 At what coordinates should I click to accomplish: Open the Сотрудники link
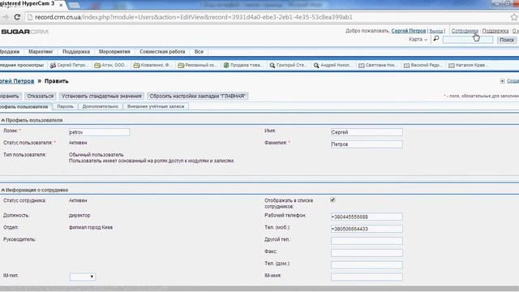465,31
